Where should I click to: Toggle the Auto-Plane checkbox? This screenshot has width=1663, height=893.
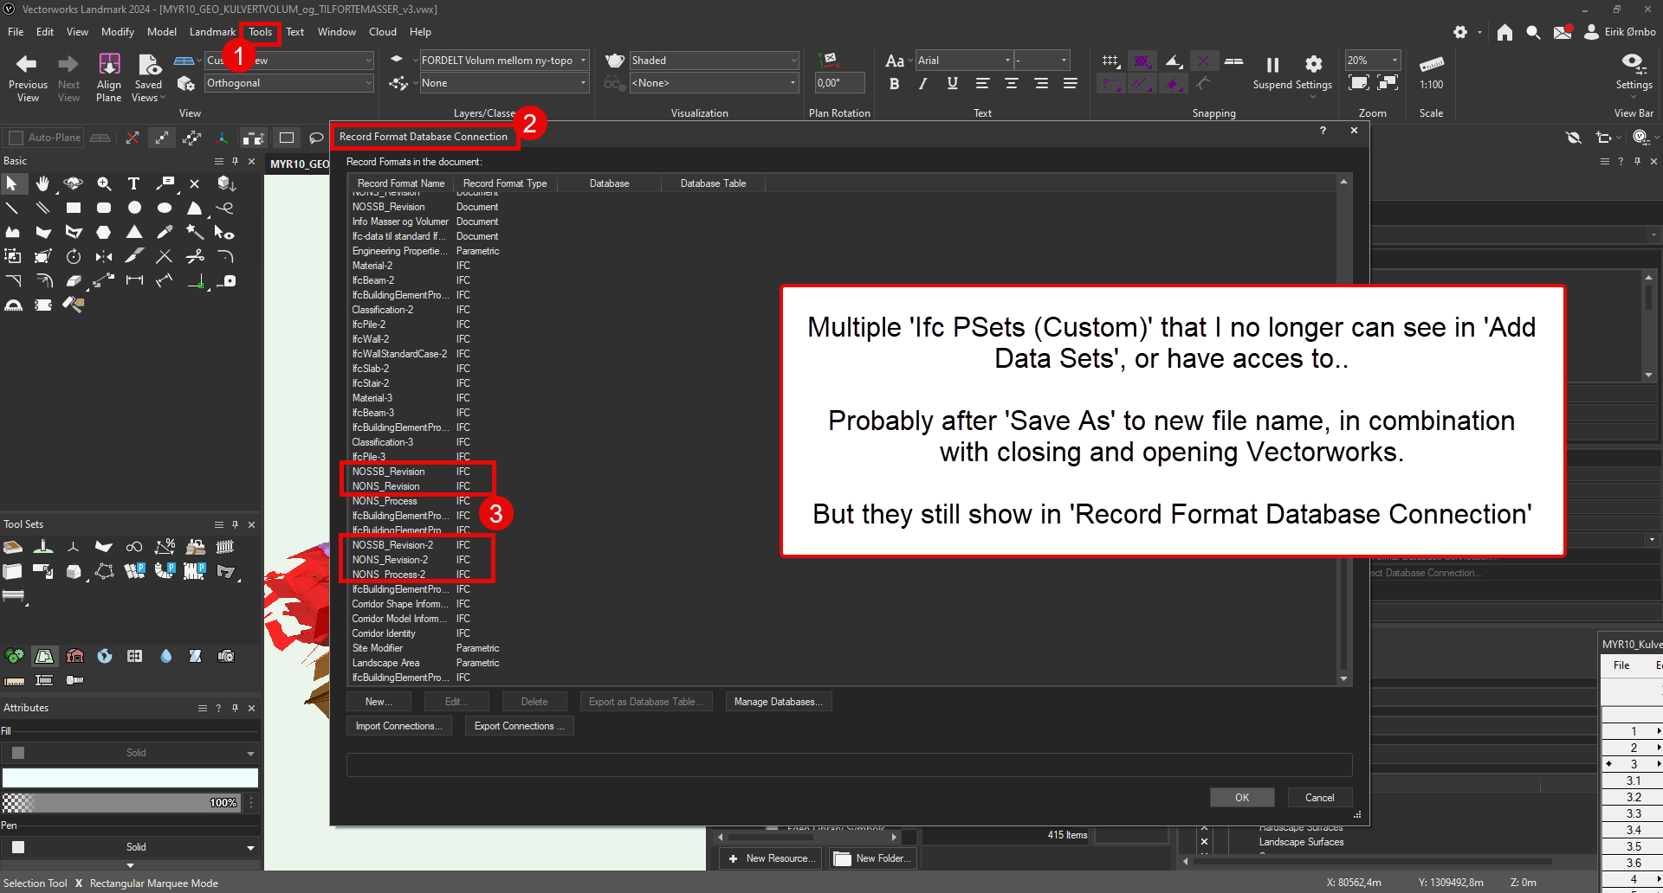point(16,138)
